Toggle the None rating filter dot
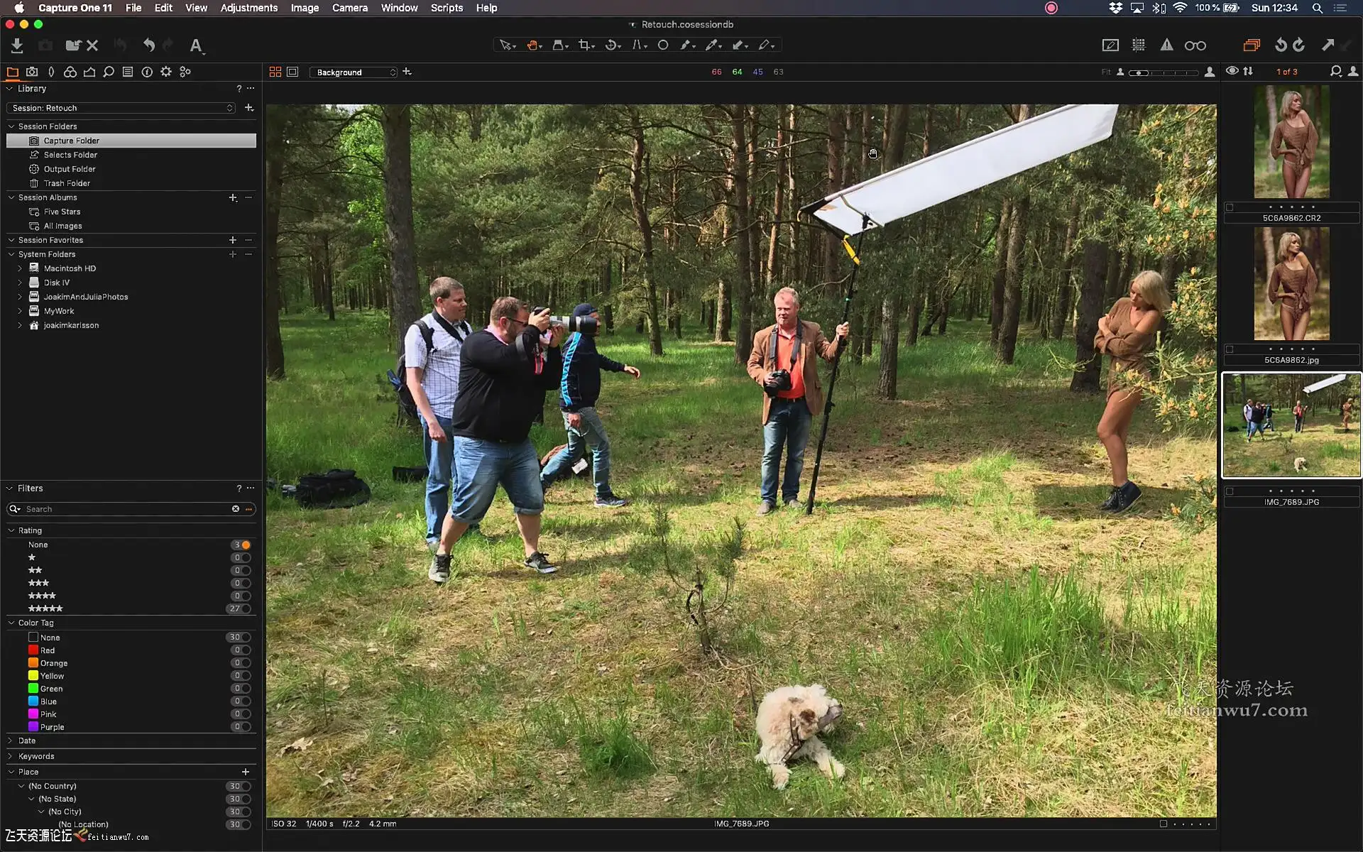Screen dimensions: 1363x852 (246, 545)
